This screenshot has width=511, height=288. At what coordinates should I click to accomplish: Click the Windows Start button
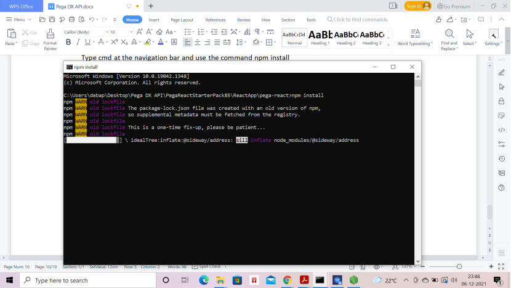(9, 280)
